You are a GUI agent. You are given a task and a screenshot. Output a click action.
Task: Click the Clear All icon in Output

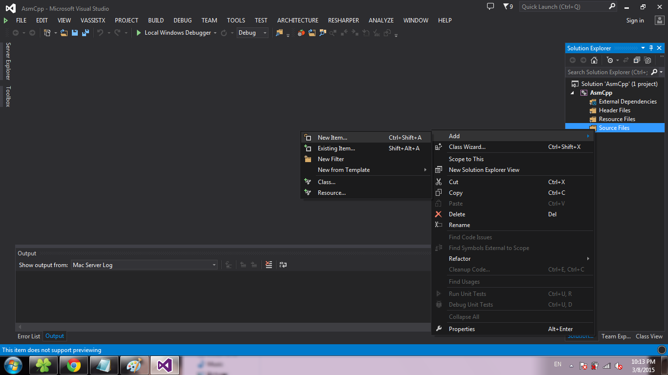click(268, 265)
